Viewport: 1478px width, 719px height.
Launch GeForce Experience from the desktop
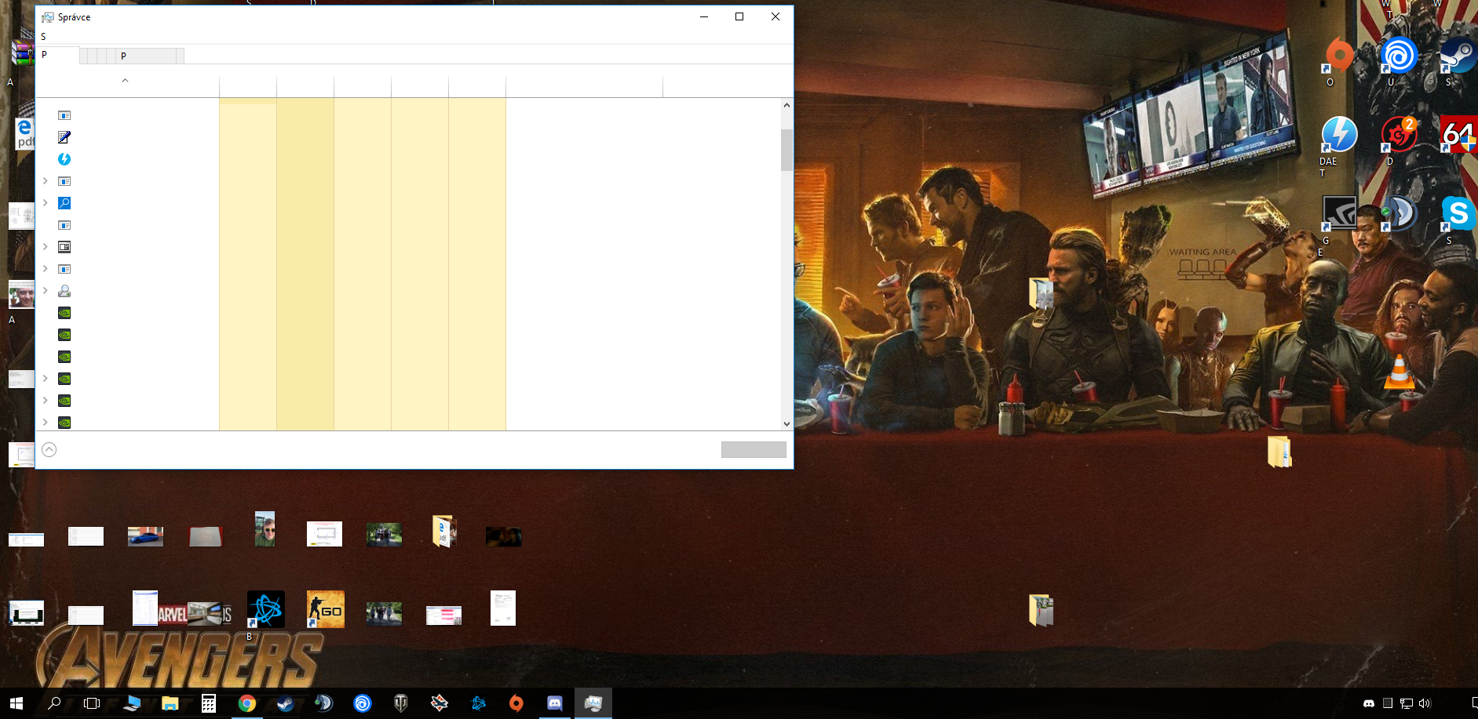coord(1338,213)
